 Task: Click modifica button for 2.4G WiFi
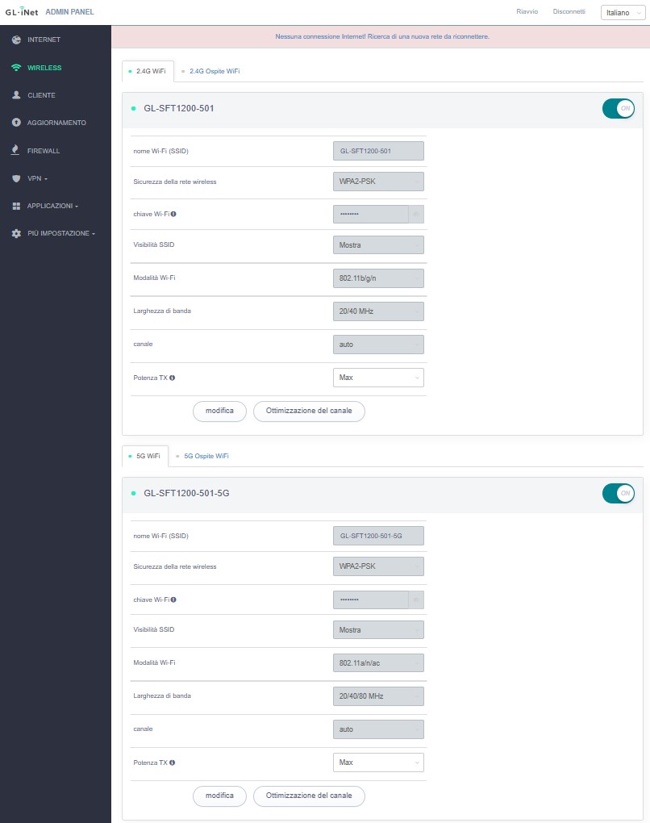[219, 411]
